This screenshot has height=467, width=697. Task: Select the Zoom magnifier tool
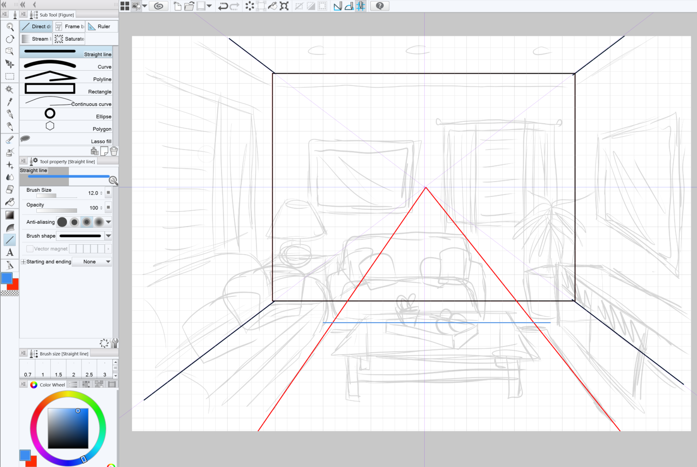pos(10,27)
